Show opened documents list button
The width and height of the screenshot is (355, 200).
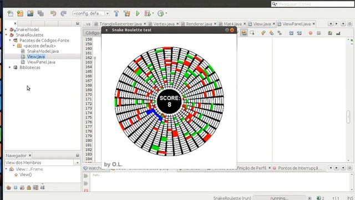pyautogui.click(x=343, y=23)
